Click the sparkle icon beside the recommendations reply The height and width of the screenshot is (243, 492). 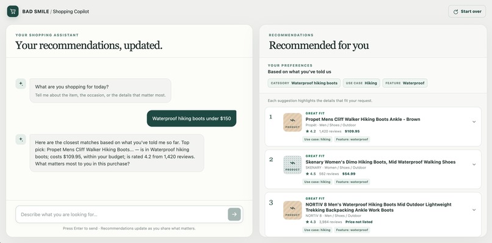tap(21, 139)
